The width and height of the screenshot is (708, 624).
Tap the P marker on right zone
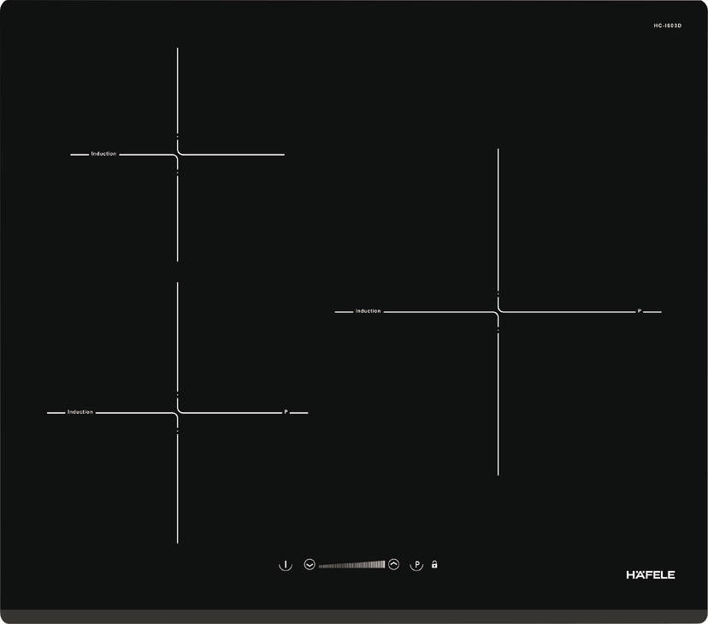click(639, 311)
